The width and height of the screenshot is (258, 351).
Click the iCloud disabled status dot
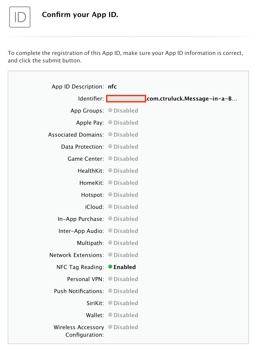[110, 206]
